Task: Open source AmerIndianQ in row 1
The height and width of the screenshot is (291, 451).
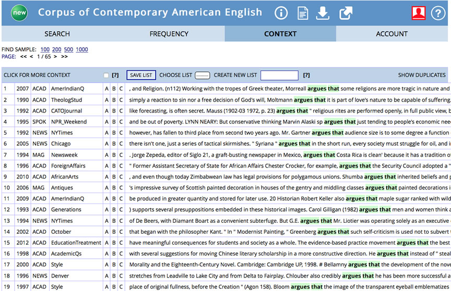Action: 67,88
